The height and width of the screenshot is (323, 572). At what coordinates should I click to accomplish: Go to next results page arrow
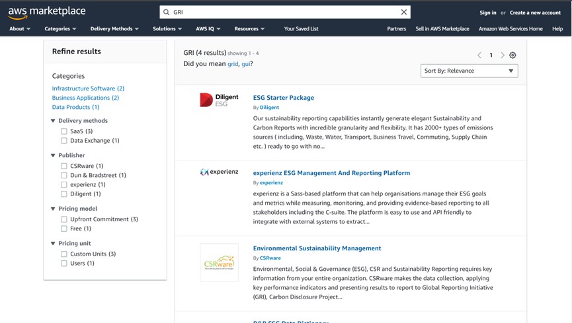503,55
